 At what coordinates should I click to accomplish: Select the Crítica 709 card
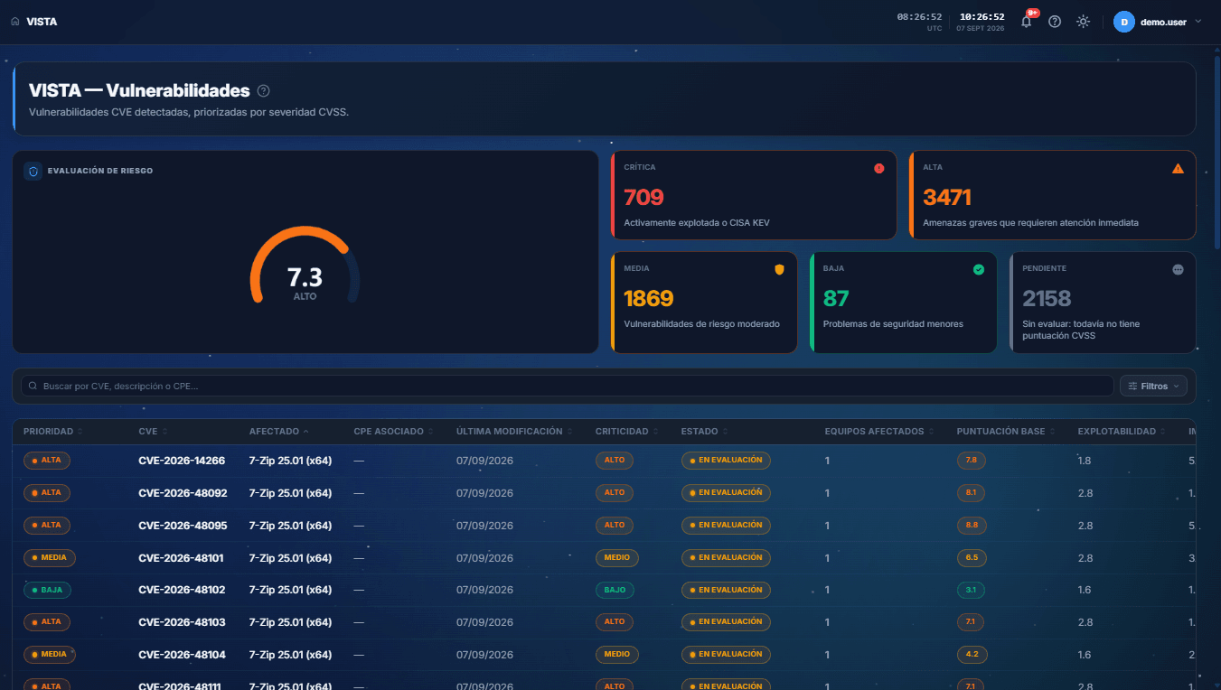(x=754, y=195)
